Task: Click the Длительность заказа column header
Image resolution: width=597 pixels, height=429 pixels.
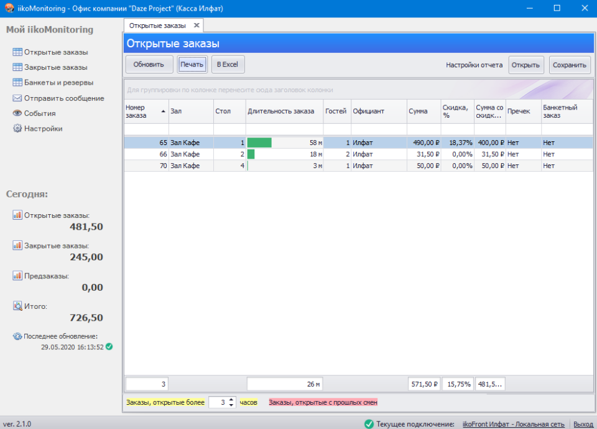Action: (x=284, y=111)
